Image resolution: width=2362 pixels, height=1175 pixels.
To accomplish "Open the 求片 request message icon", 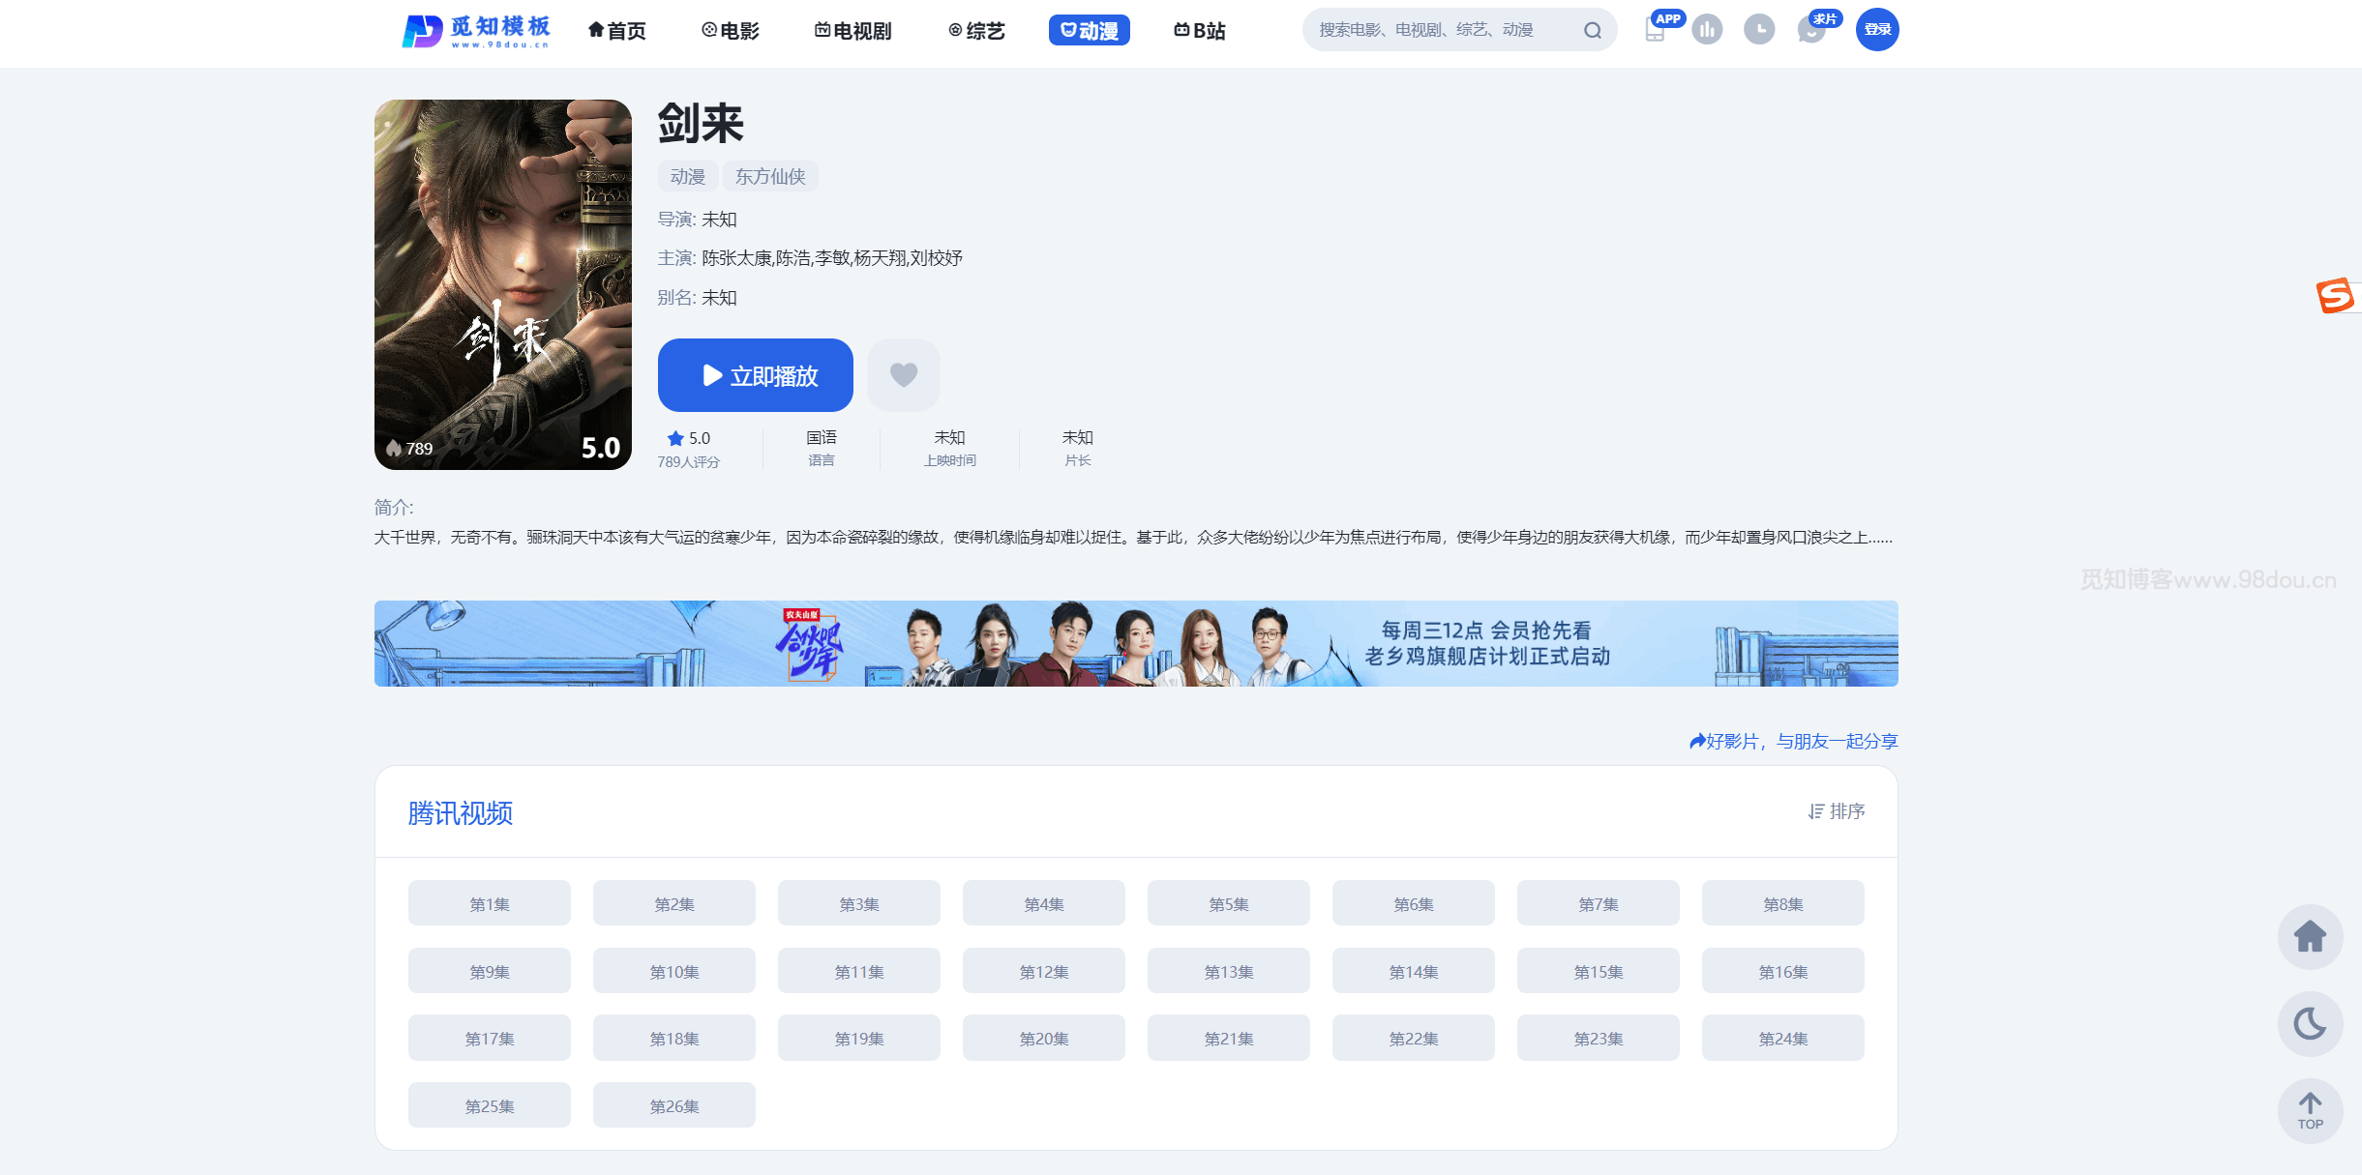I will [x=1811, y=30].
